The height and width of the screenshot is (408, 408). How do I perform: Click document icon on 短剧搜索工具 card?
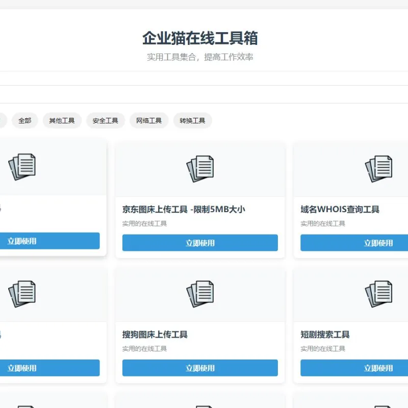[378, 294]
